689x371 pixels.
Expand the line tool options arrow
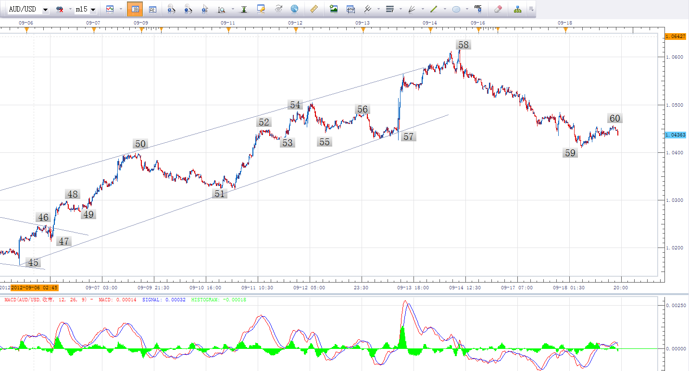pyautogui.click(x=445, y=9)
